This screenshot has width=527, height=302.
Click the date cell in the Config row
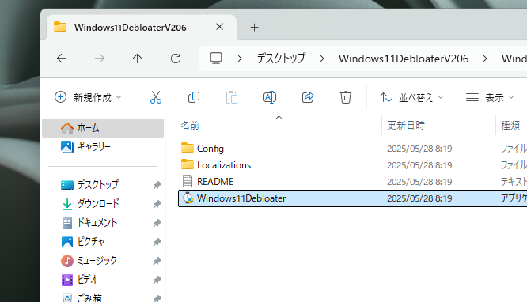tap(419, 149)
